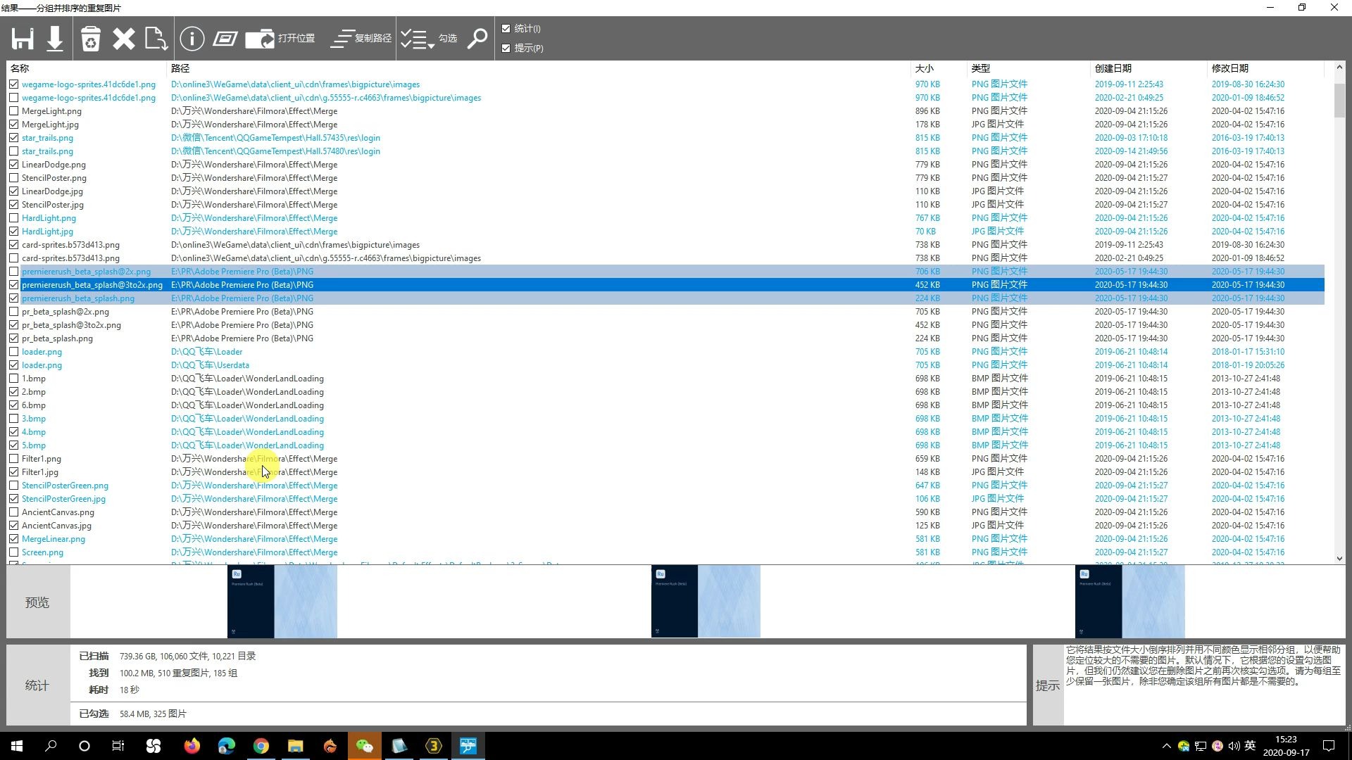
Task: Toggle the 统计(I) statistics checkbox
Action: (506, 29)
